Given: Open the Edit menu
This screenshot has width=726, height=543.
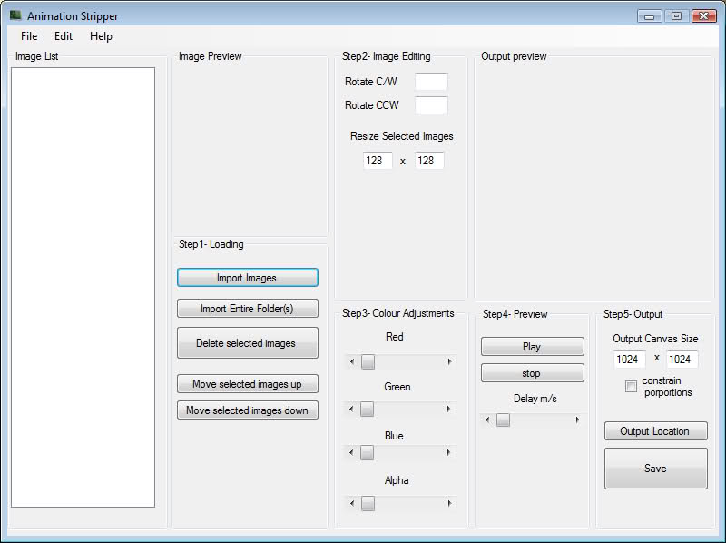Looking at the screenshot, I should tap(64, 36).
